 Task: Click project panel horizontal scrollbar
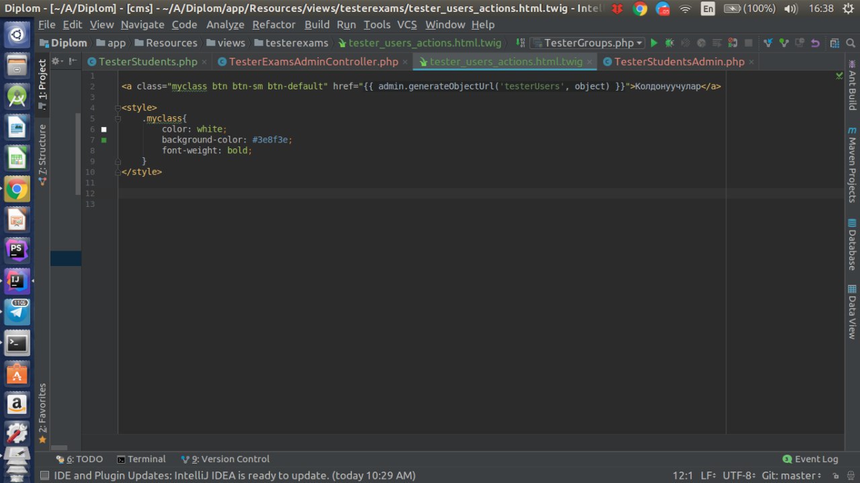(59, 447)
